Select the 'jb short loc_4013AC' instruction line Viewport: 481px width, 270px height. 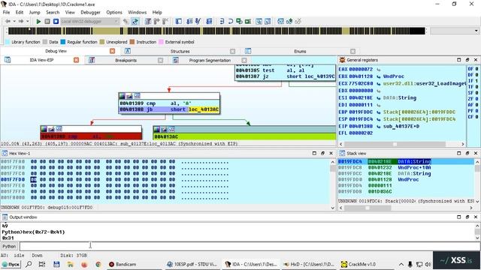tap(169, 109)
